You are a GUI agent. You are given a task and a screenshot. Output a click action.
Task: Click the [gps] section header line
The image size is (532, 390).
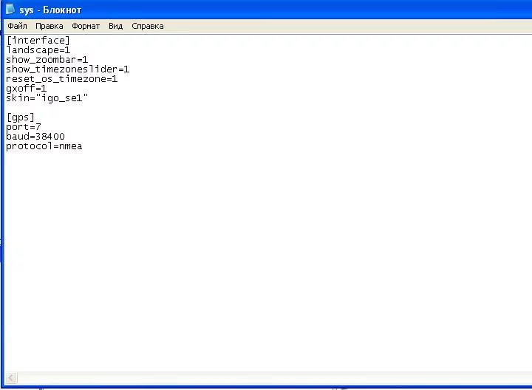21,117
